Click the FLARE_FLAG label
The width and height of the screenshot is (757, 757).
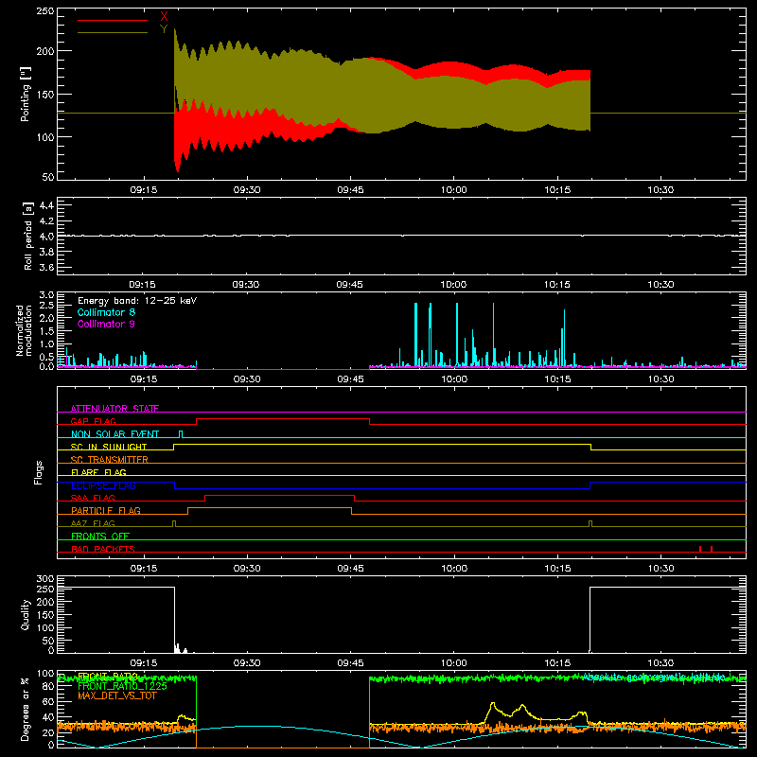98,472
